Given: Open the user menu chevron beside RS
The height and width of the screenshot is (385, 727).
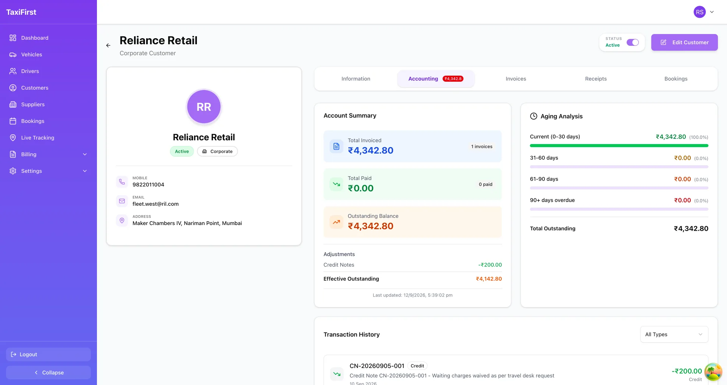Looking at the screenshot, I should tap(712, 12).
